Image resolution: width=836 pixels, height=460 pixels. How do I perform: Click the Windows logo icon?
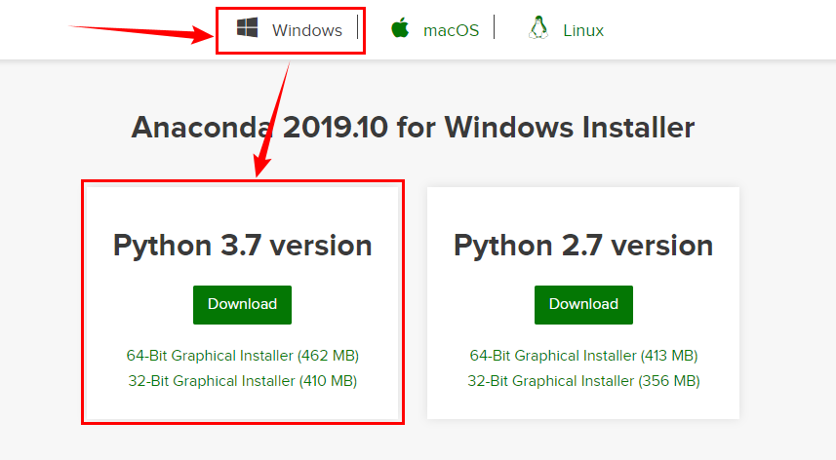click(x=248, y=27)
